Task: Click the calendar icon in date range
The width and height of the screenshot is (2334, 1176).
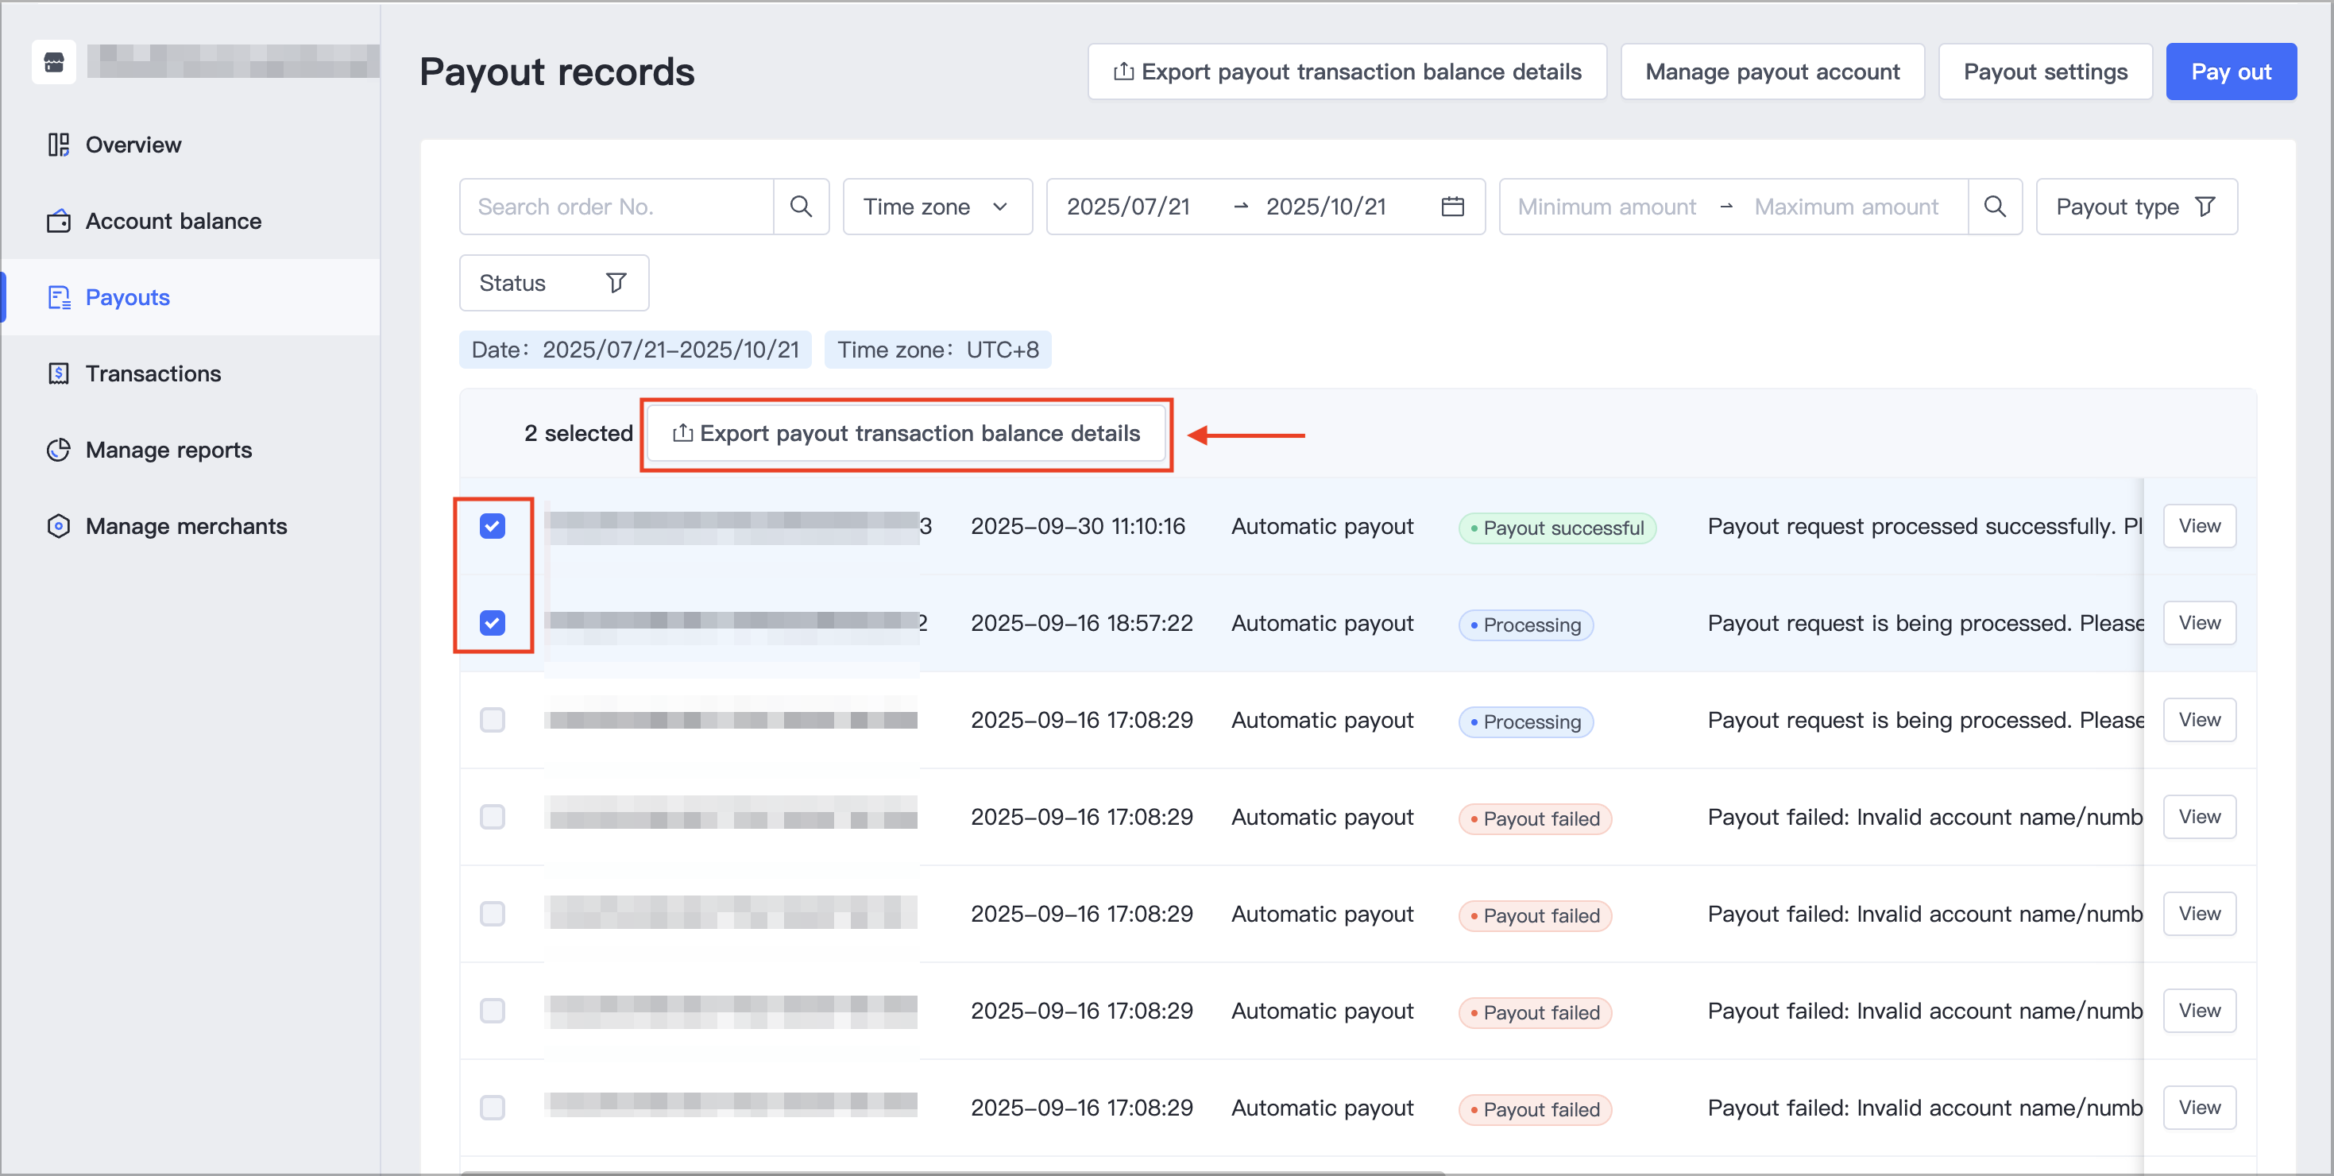Action: pyautogui.click(x=1452, y=207)
